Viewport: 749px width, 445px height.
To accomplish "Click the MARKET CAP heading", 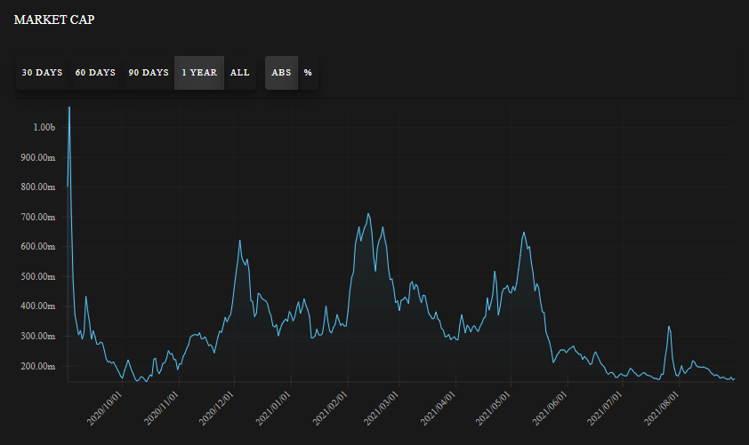I will [x=54, y=20].
